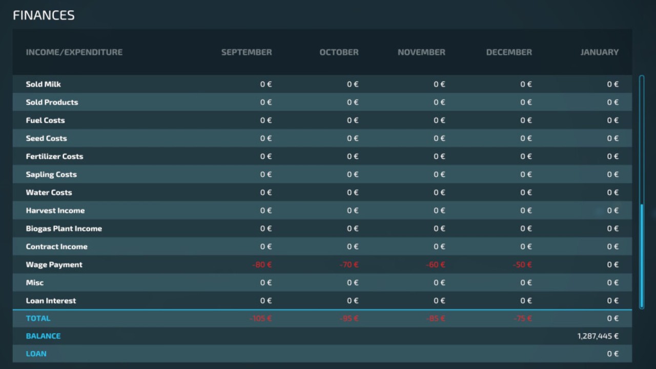Click the Wage Payment row label
The height and width of the screenshot is (369, 656).
[x=54, y=265]
